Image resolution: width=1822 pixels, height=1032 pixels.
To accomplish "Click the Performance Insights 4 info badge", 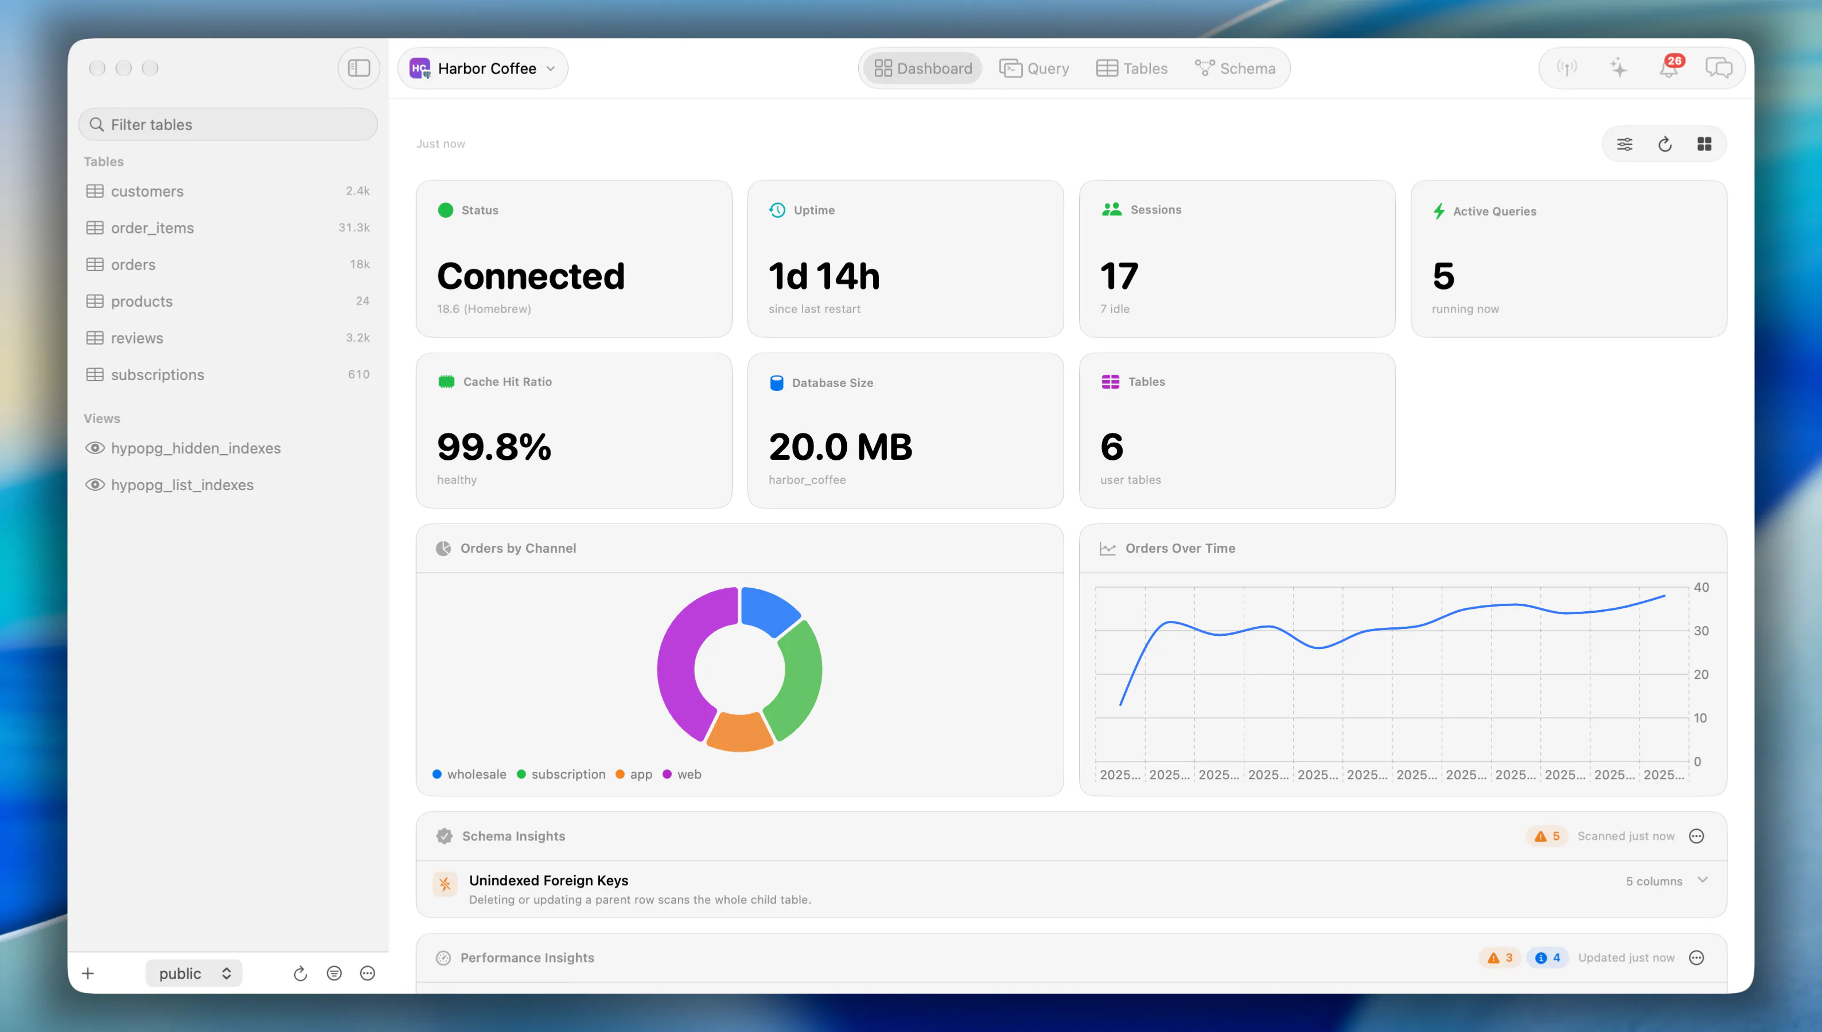I will [x=1548, y=958].
